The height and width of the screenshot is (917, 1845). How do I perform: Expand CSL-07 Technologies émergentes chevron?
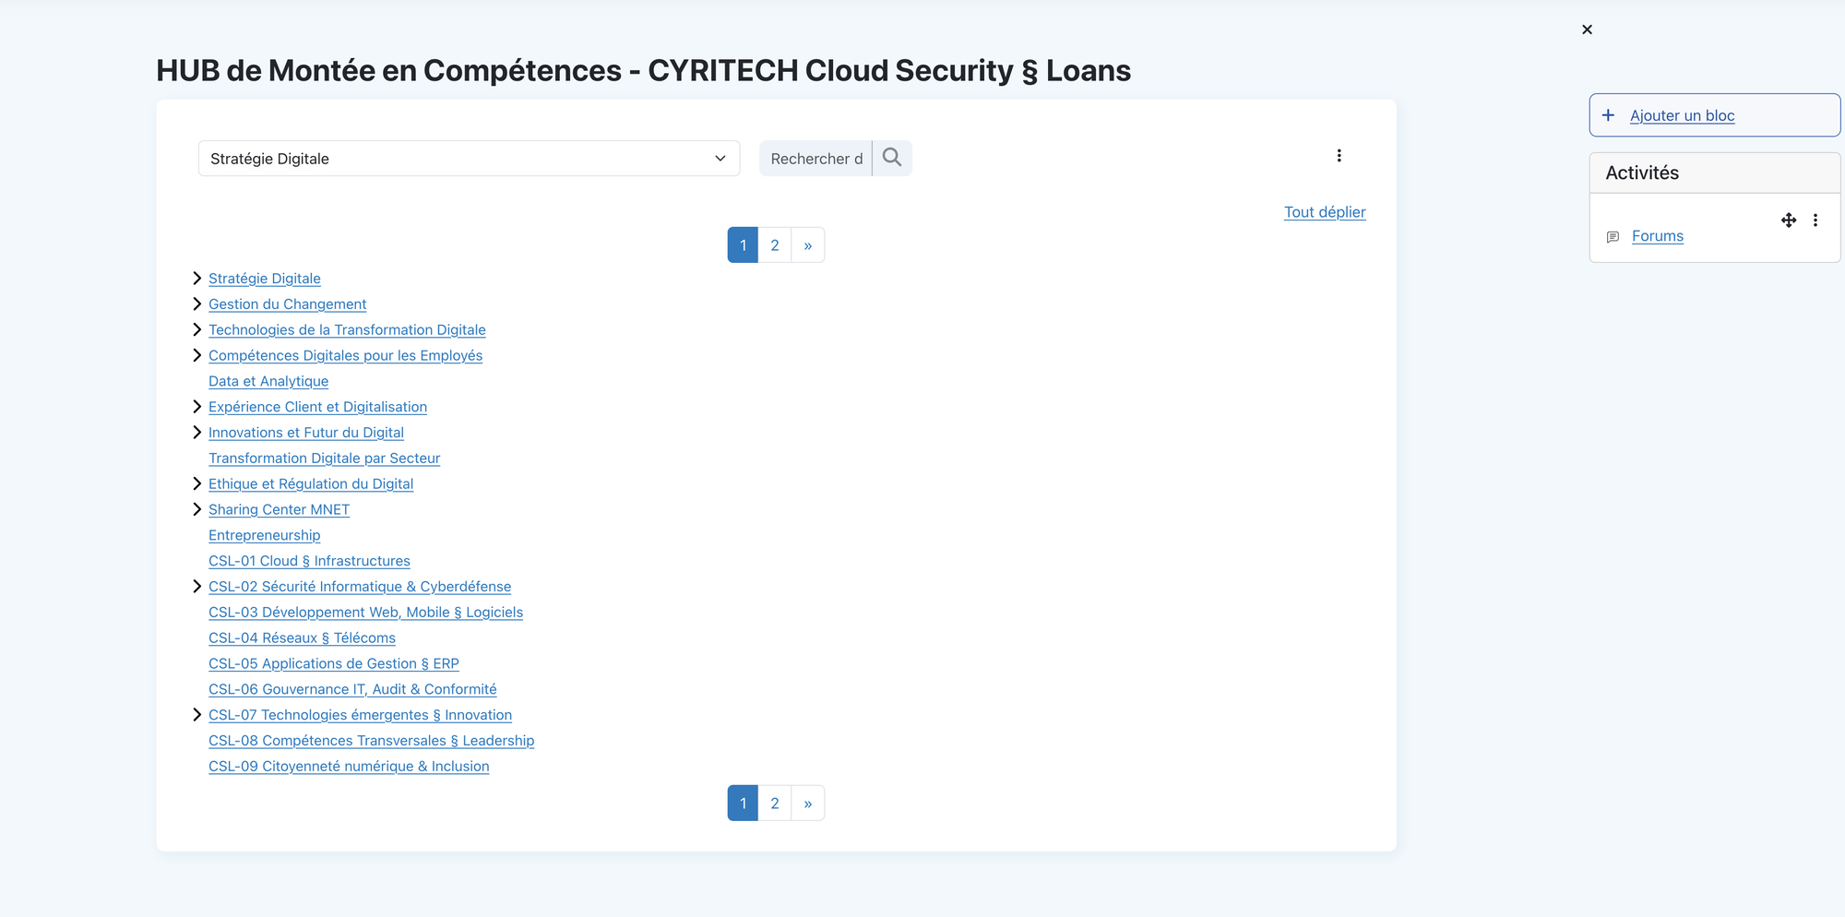196,715
